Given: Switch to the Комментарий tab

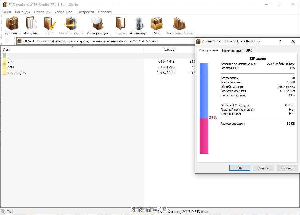Looking at the screenshot, I should 232,50.
